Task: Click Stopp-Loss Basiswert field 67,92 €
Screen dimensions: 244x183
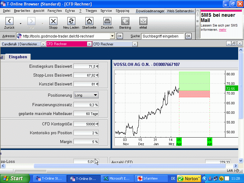Action: pos(86,75)
